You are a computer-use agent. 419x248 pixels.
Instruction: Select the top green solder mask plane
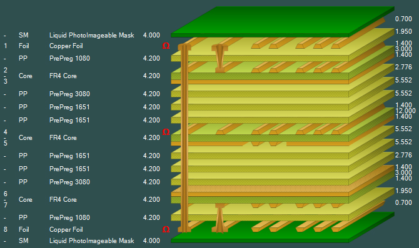283,21
